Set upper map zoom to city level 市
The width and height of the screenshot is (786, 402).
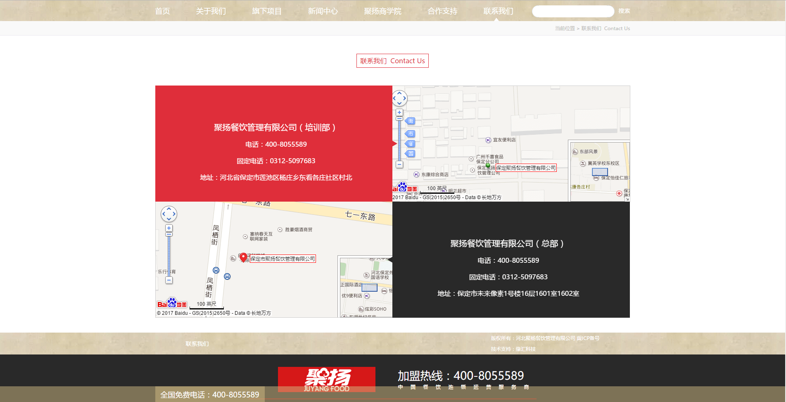click(x=410, y=134)
